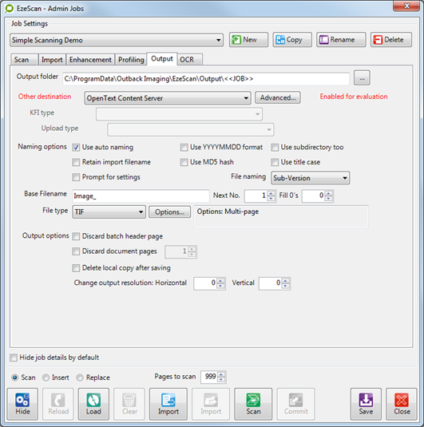Switch to the Enhancement tab

click(x=90, y=59)
